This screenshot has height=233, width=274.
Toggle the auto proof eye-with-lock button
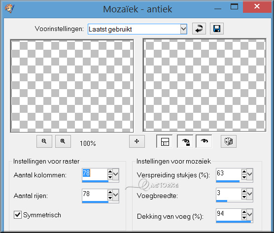pyautogui.click(x=185, y=141)
